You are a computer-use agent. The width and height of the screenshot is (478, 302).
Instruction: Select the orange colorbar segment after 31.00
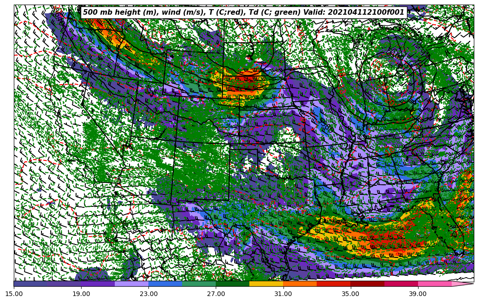(300, 284)
